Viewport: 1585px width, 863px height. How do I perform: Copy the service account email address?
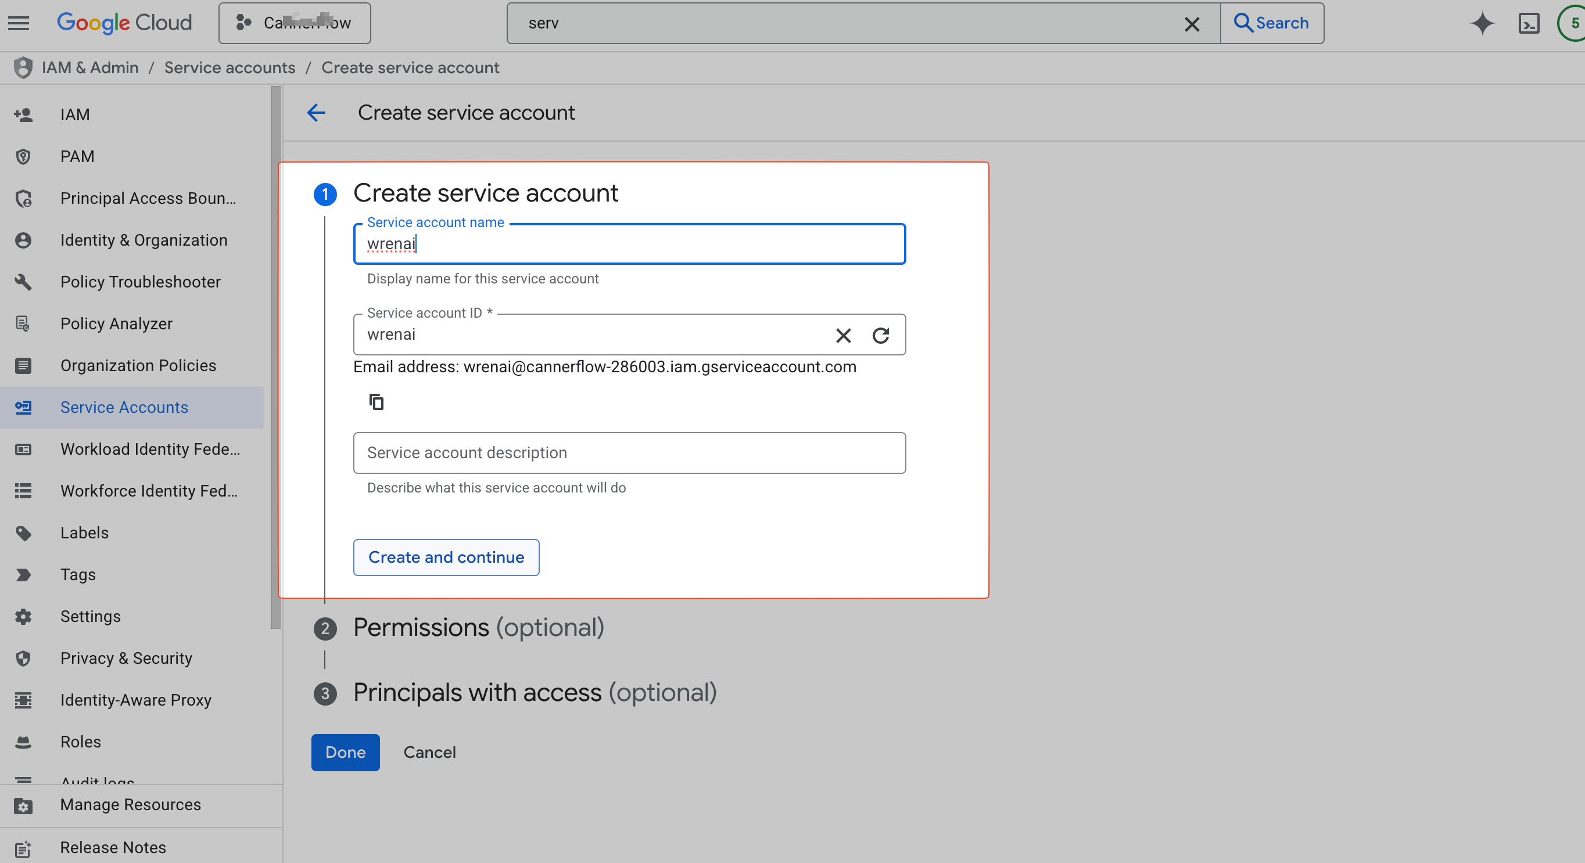[376, 401]
